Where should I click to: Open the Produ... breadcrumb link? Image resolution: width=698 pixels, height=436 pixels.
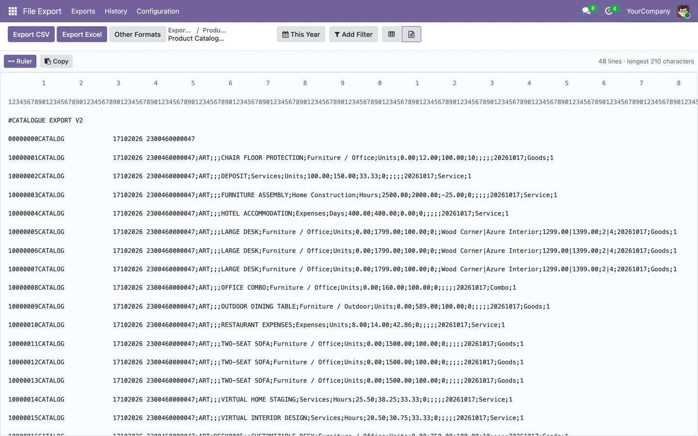click(214, 30)
